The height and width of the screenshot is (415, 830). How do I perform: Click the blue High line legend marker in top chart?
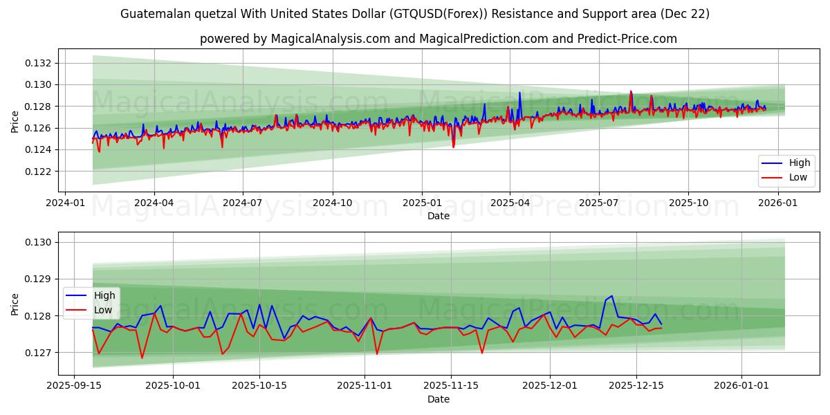773,163
